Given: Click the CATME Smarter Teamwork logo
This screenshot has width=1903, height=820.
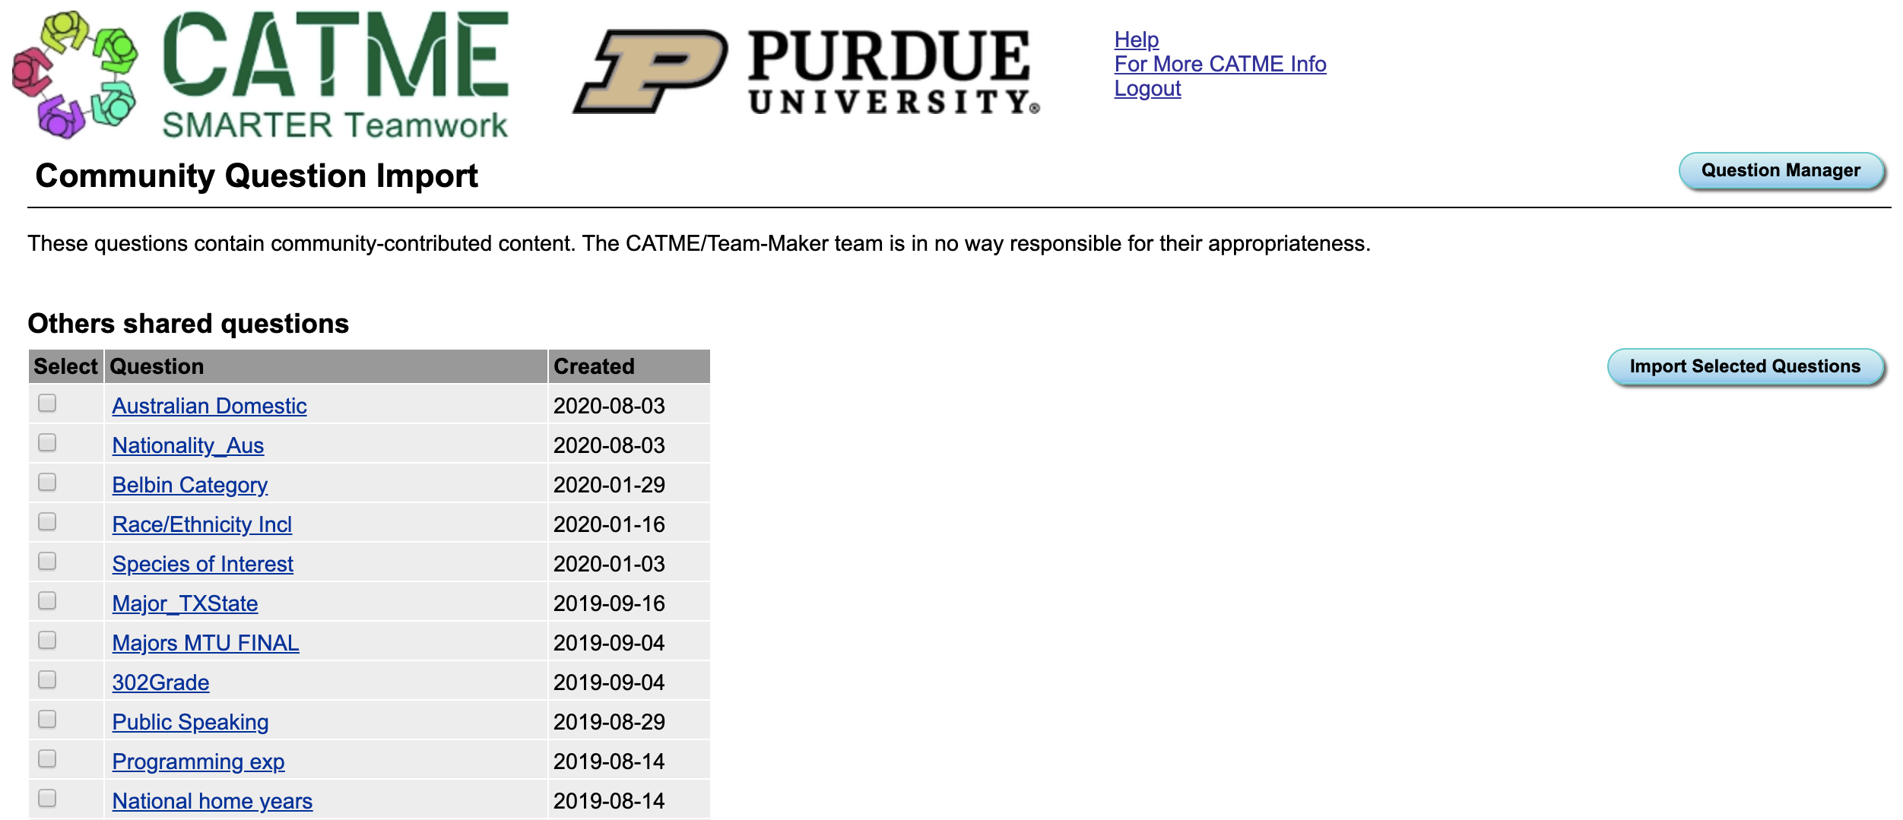Looking at the screenshot, I should tap(260, 74).
